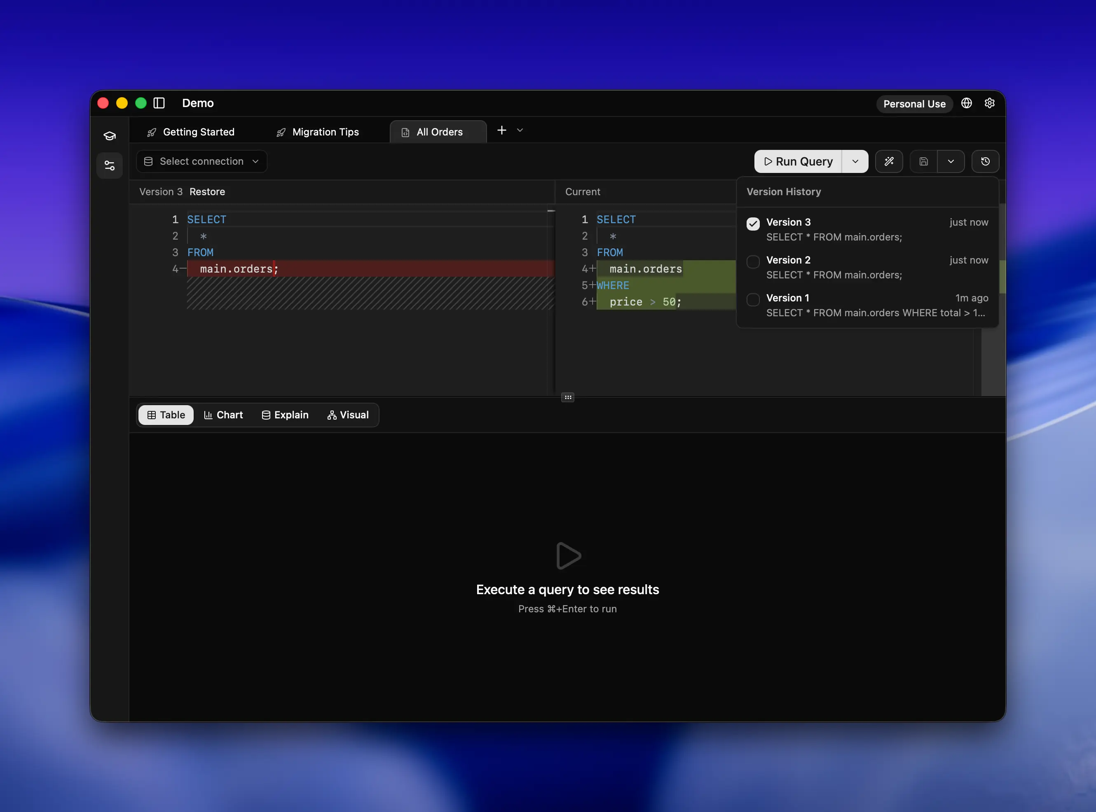Select the Version 1 checkbox
The height and width of the screenshot is (812, 1096).
click(753, 299)
